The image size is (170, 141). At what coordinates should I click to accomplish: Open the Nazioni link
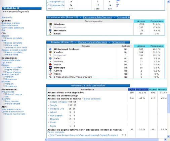tap(5, 36)
